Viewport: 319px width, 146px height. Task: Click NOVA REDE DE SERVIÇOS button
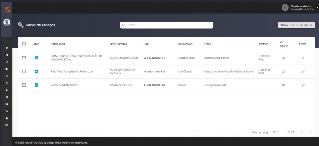click(x=296, y=25)
